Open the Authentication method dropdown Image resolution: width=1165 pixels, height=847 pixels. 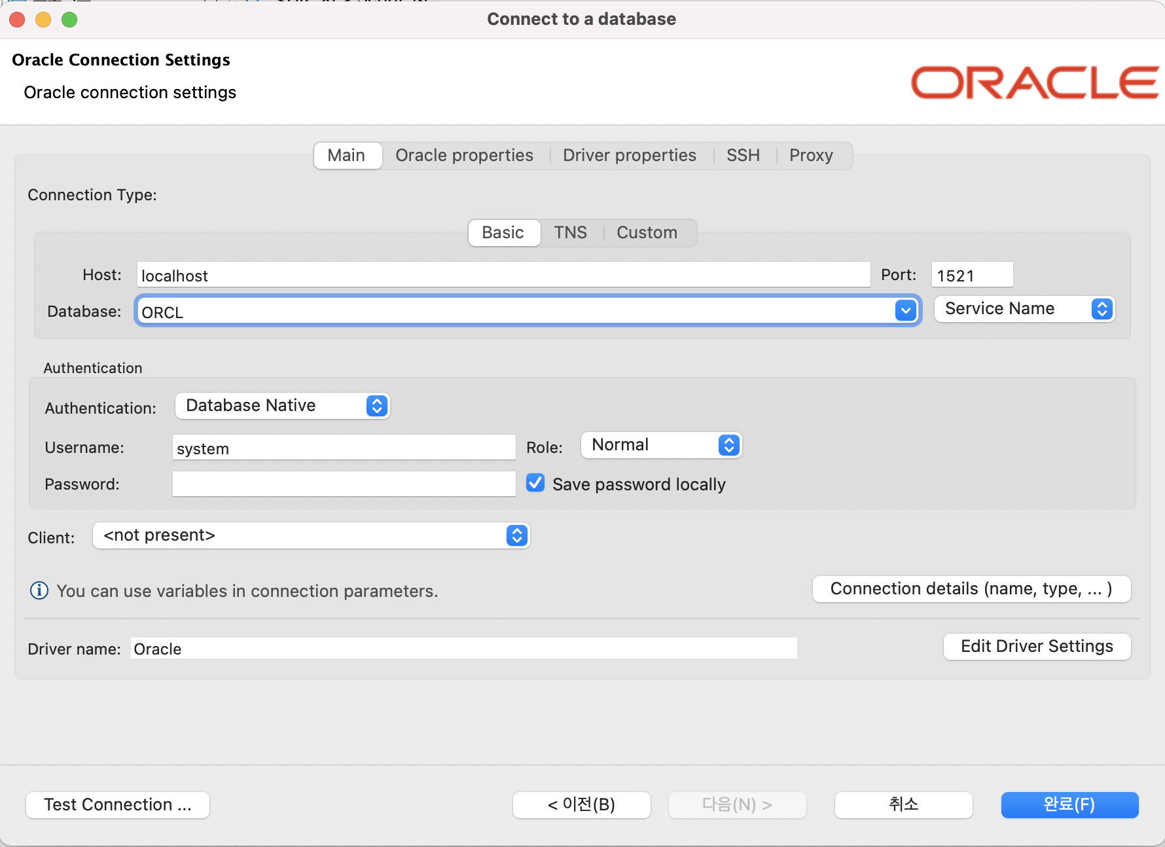tap(283, 406)
